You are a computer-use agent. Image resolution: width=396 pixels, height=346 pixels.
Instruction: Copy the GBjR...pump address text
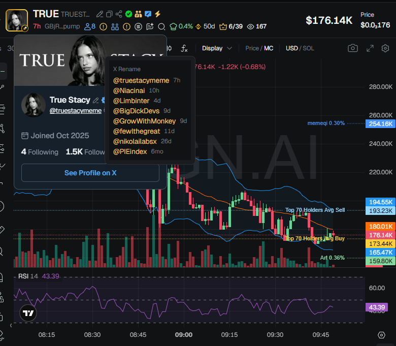tap(62, 26)
